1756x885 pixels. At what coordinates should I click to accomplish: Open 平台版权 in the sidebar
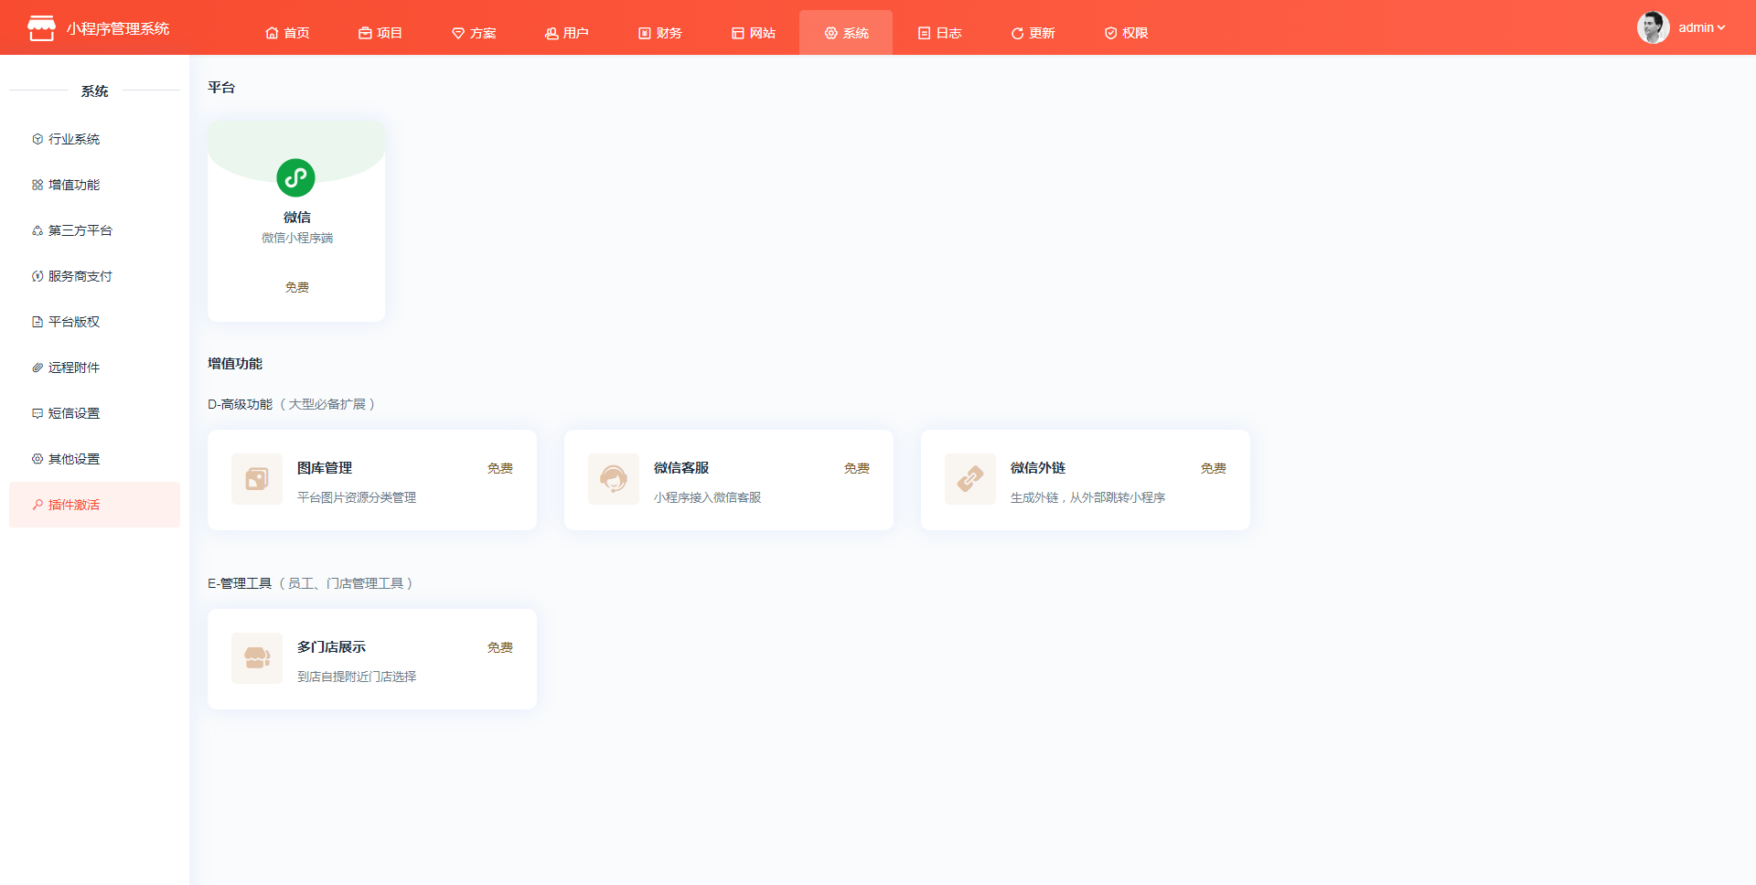[94, 322]
